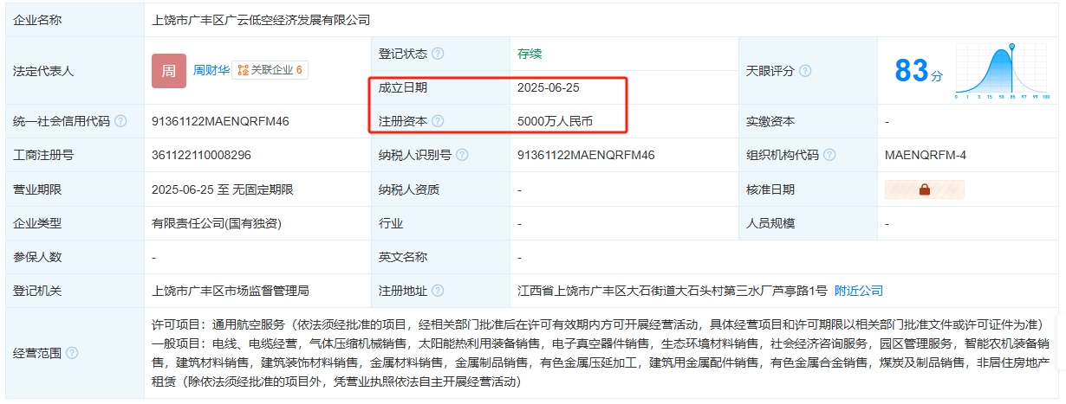Viewport: 1066px width, 404px height.
Task: Click the 361122110008296 registration number
Action: (x=202, y=155)
